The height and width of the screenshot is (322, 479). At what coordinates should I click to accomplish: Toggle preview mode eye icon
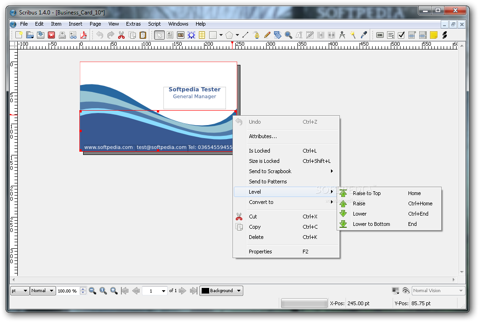pyautogui.click(x=406, y=291)
